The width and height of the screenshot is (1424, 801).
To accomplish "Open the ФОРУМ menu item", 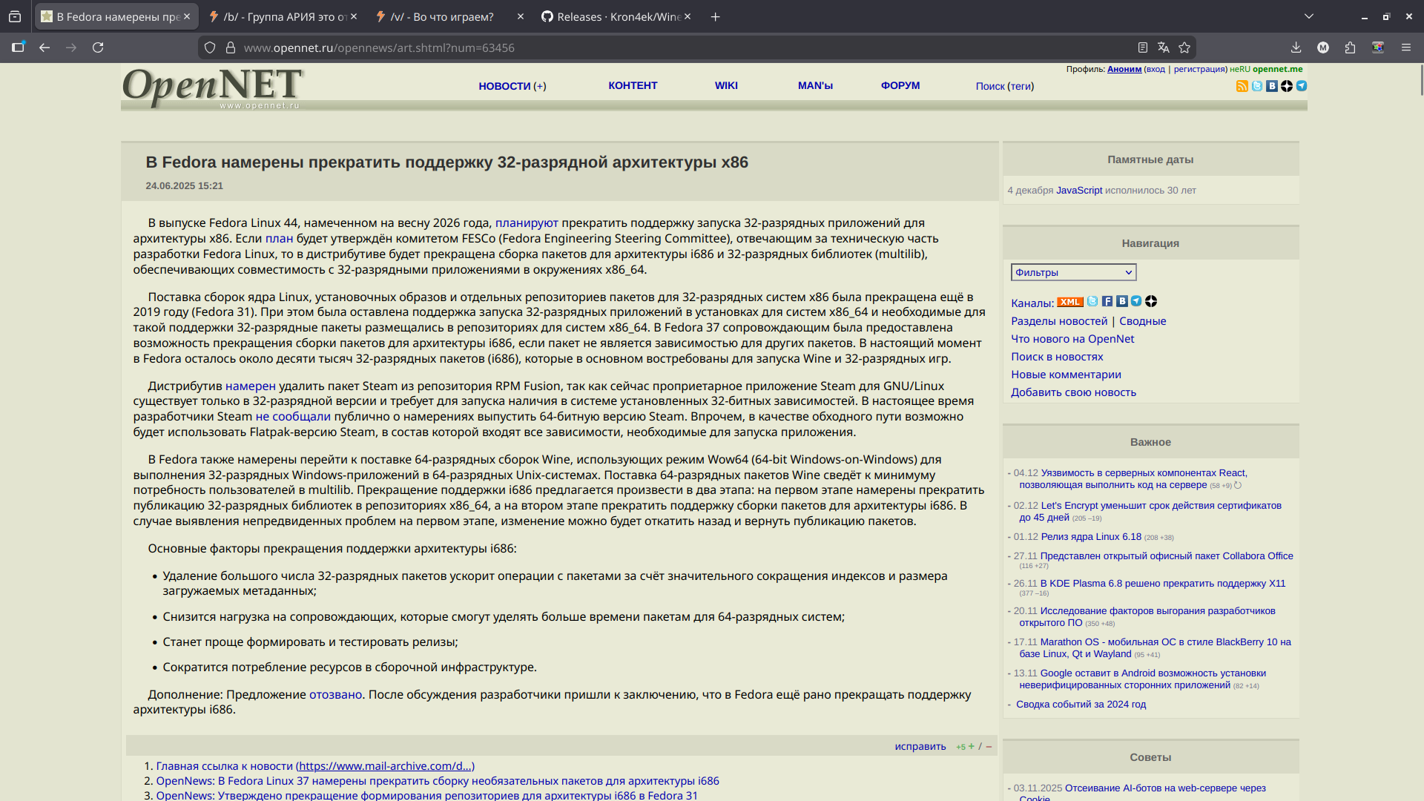I will click(900, 85).
